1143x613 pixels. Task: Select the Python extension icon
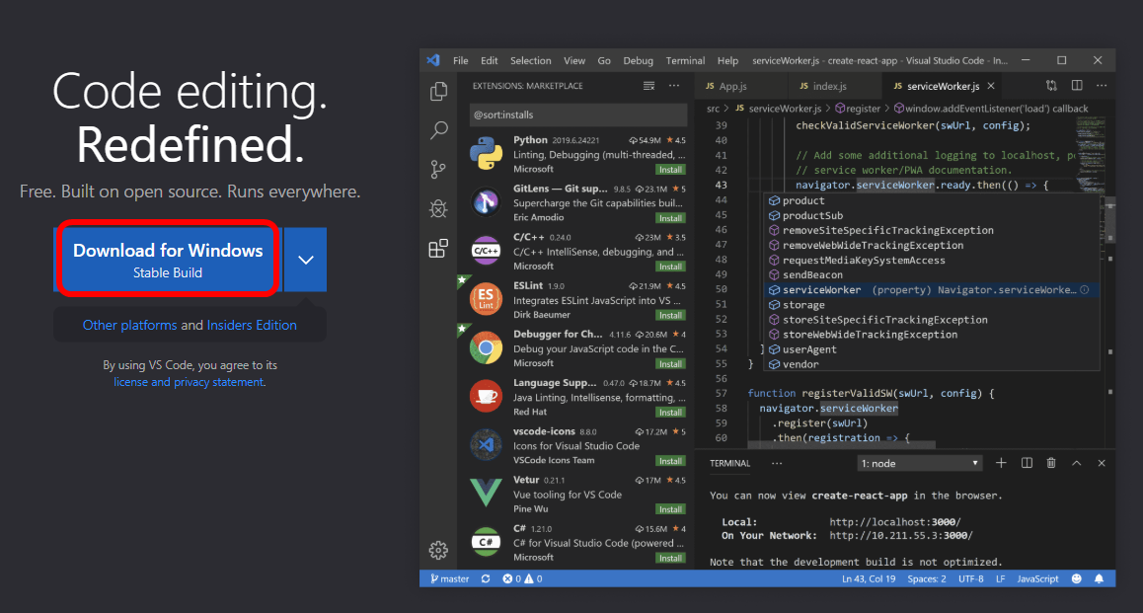point(487,154)
